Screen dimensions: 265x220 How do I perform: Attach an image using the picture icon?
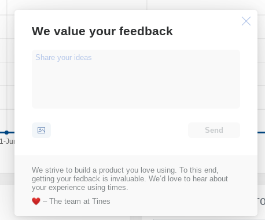point(41,130)
